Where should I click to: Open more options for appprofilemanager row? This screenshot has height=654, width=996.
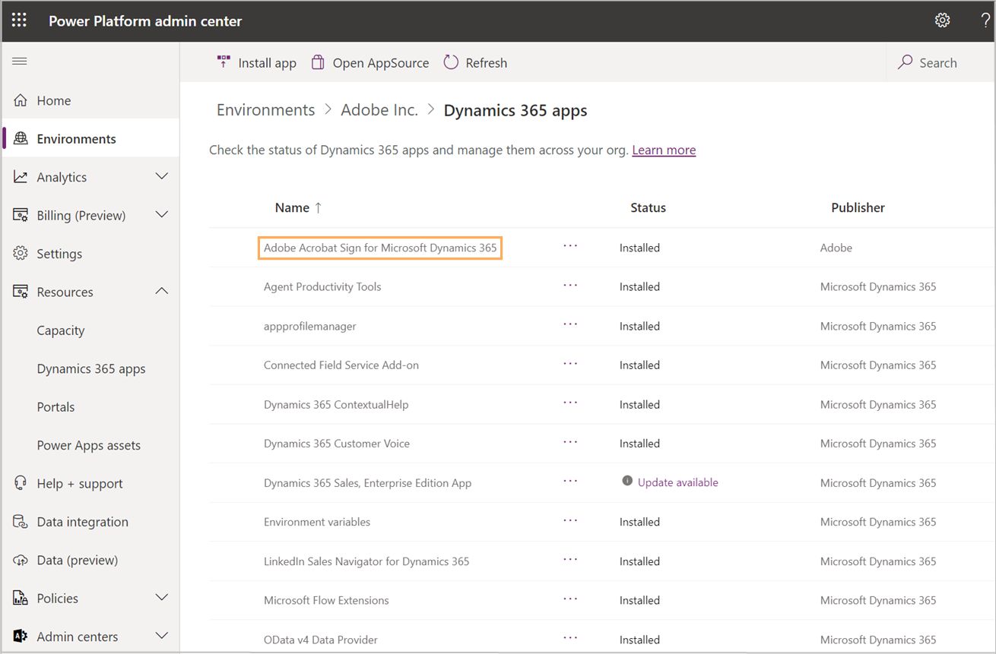pyautogui.click(x=570, y=324)
